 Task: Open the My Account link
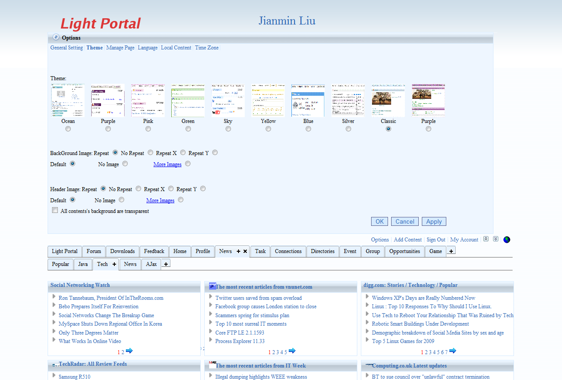[464, 240]
